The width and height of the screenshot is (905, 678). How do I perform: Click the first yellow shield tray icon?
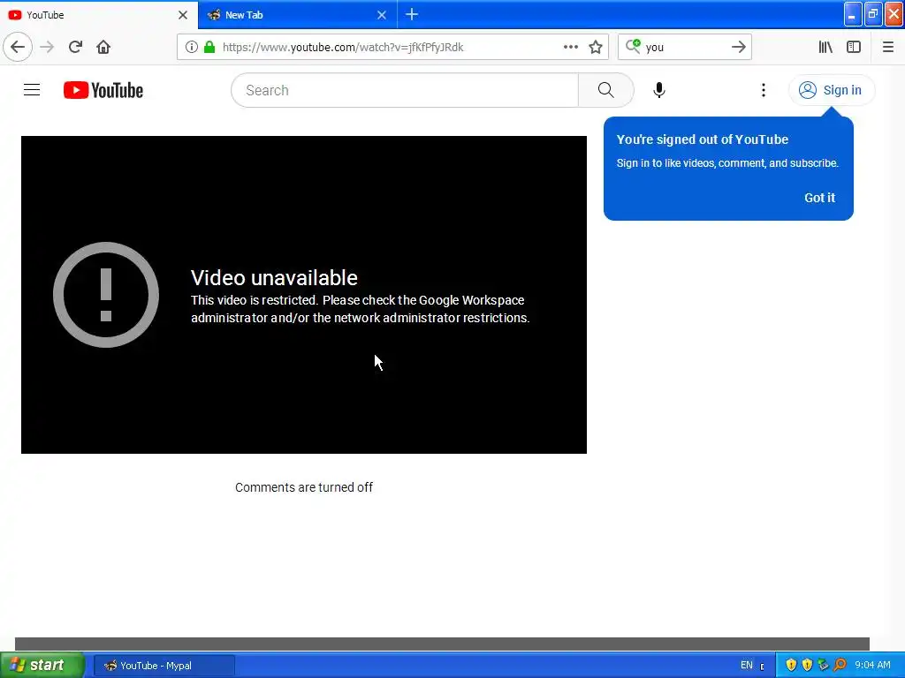click(x=791, y=666)
